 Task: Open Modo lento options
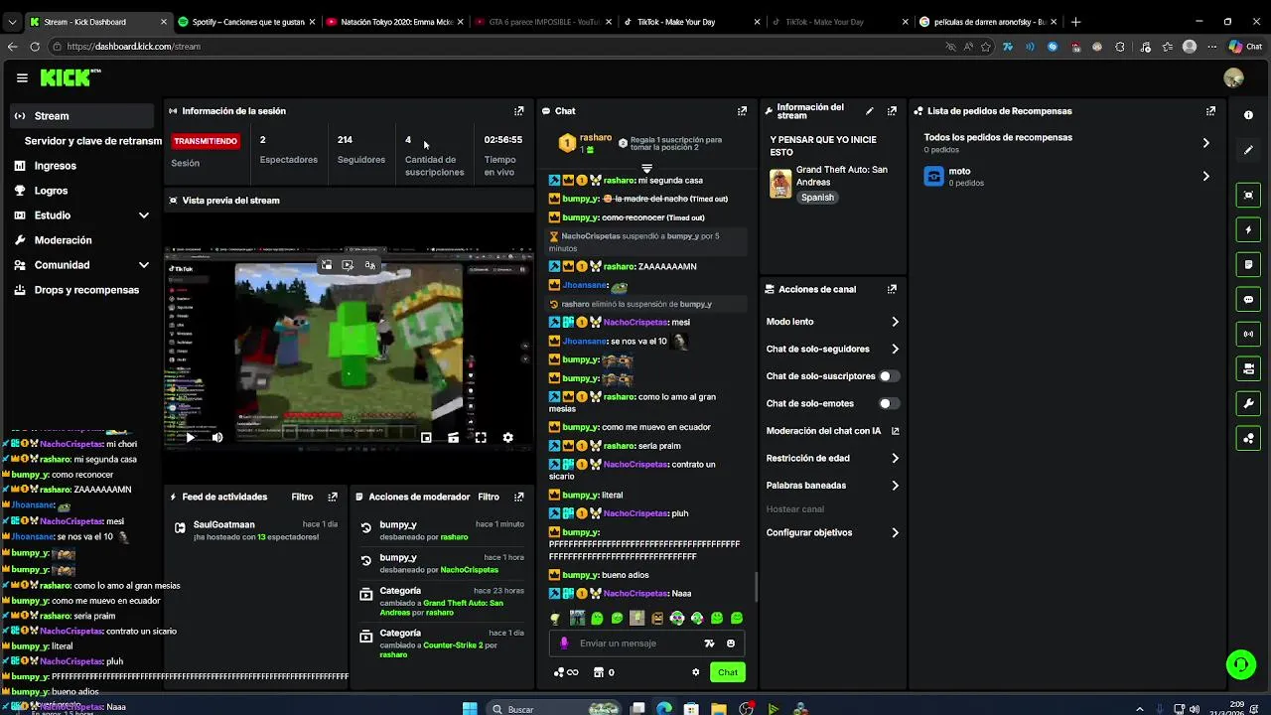tap(832, 322)
